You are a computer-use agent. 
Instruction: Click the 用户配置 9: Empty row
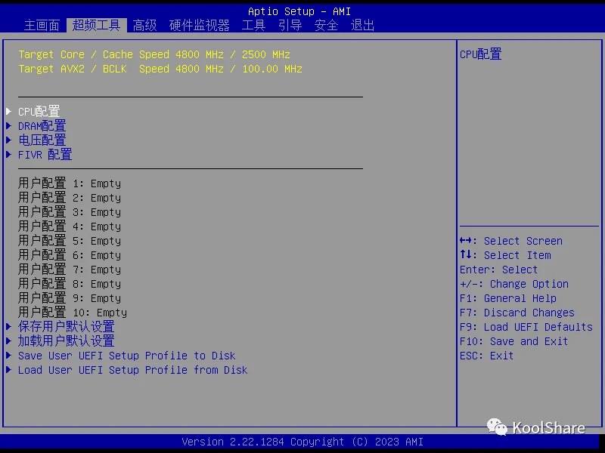(70, 298)
